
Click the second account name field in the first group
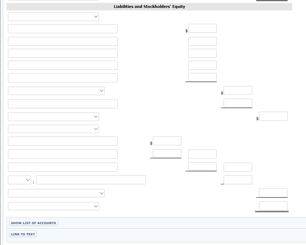63,42
